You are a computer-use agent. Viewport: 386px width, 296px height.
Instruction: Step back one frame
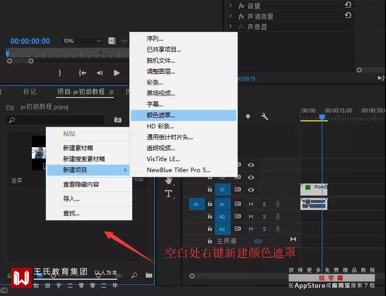pyautogui.click(x=99, y=73)
